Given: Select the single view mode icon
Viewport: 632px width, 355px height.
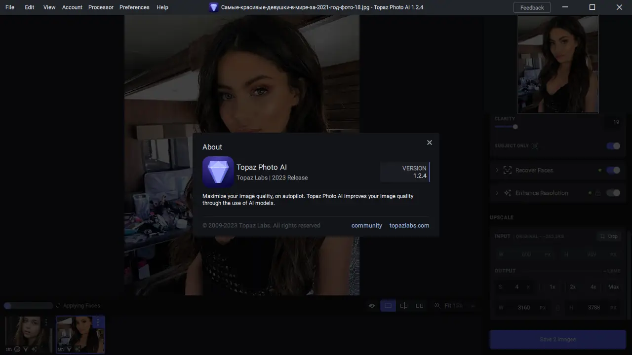Looking at the screenshot, I should click(388, 306).
